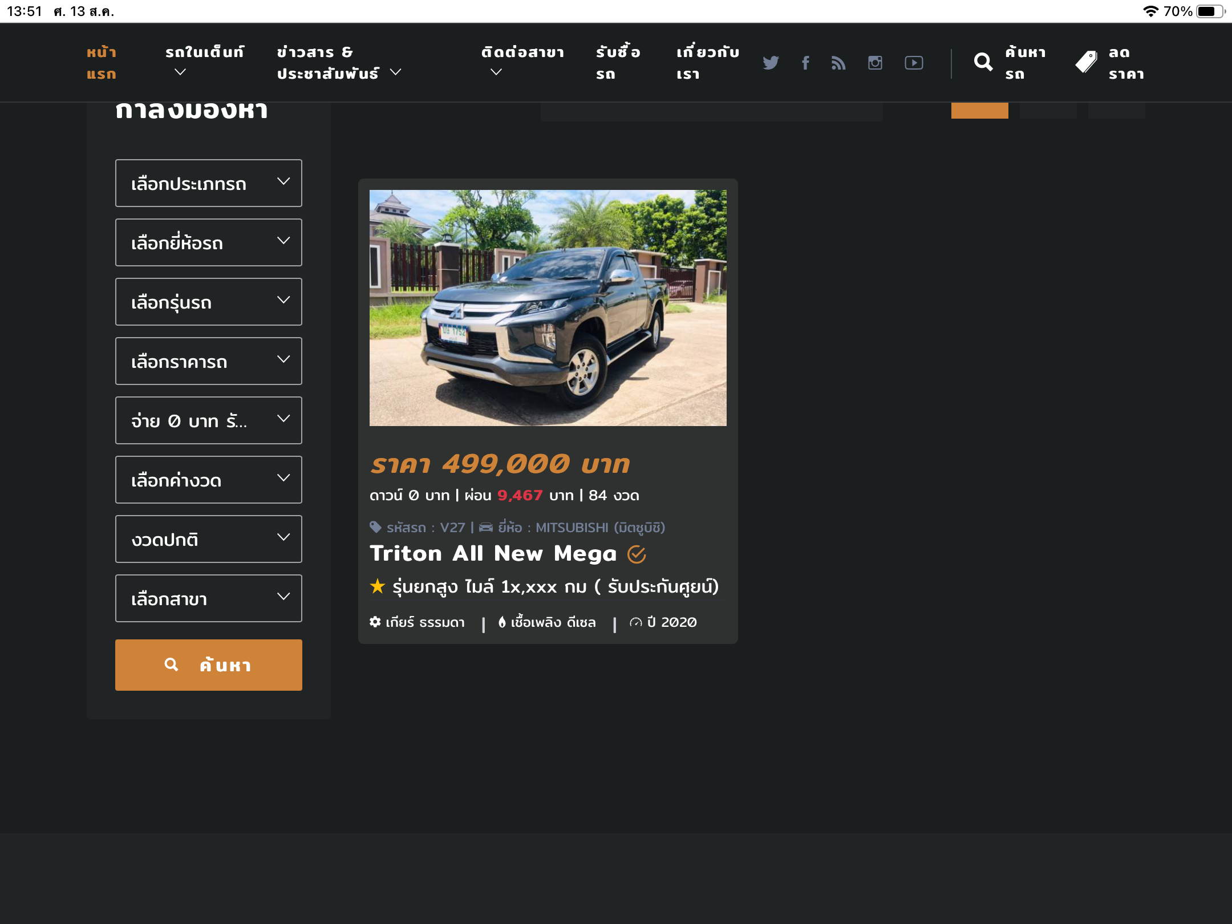Open the YouTube icon link
Screen dimensions: 1232x924
click(914, 63)
